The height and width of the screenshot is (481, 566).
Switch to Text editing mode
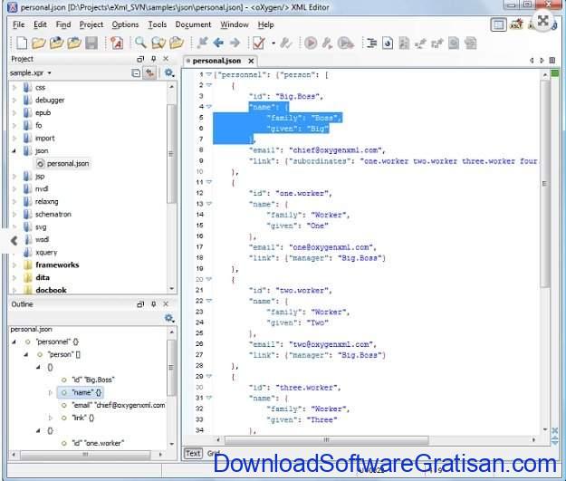(x=193, y=453)
